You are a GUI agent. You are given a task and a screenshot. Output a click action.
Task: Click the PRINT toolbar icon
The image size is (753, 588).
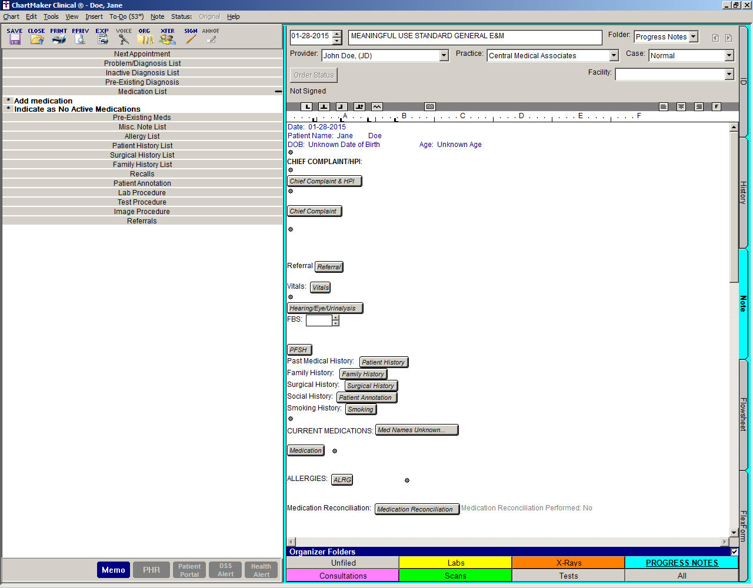[58, 36]
